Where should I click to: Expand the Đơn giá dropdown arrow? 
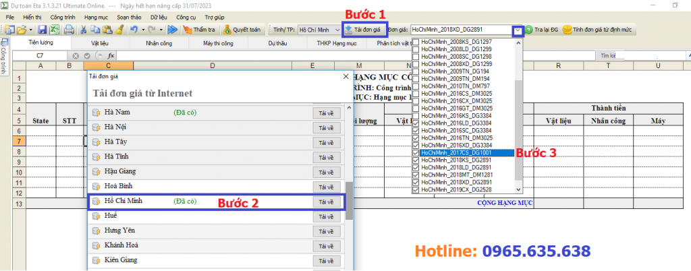pyautogui.click(x=517, y=30)
